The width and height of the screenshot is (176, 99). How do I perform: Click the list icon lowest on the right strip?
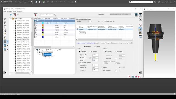pos(140,37)
